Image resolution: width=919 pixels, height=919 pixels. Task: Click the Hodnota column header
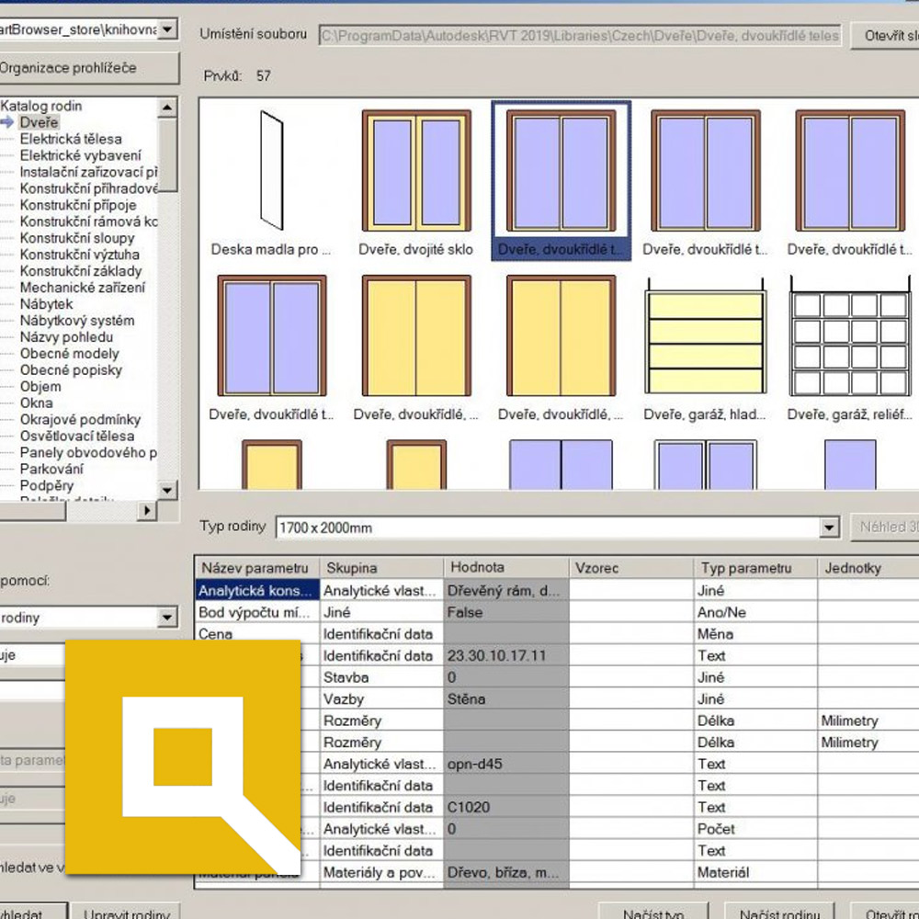tap(505, 567)
